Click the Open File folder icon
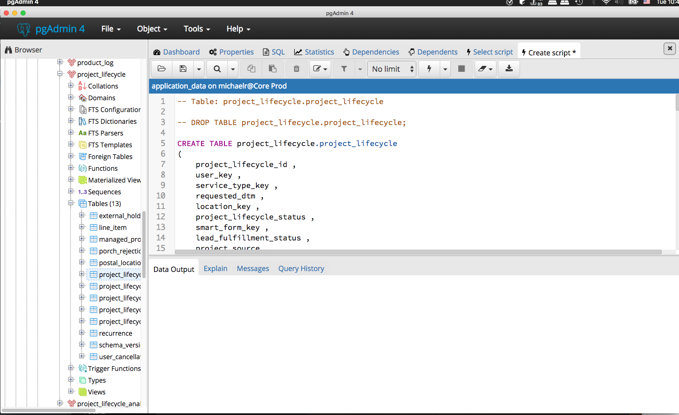This screenshot has width=679, height=415. tap(162, 69)
